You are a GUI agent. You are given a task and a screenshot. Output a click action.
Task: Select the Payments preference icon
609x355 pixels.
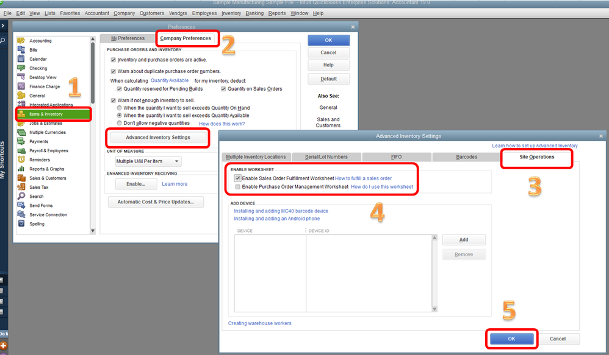pos(21,141)
